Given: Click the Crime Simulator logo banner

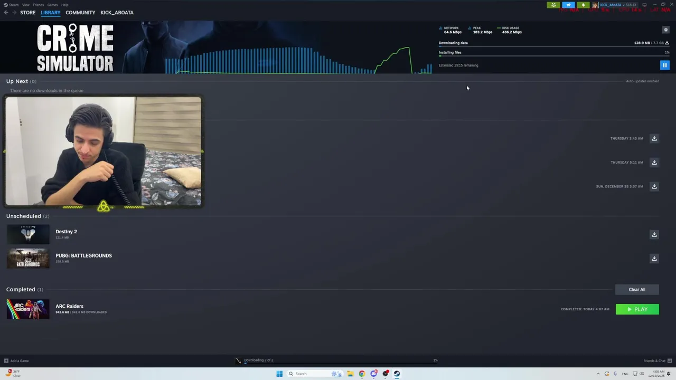Looking at the screenshot, I should click(x=74, y=47).
